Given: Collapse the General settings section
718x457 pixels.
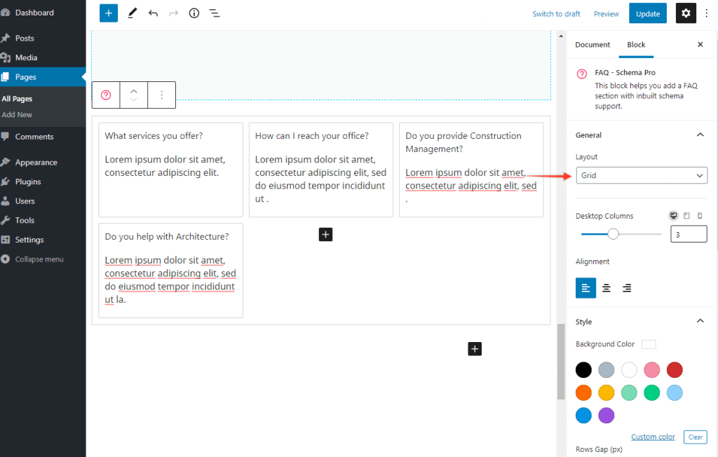Looking at the screenshot, I should coord(700,135).
